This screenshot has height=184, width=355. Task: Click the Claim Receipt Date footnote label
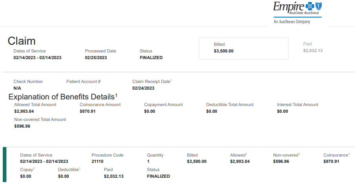pos(152,81)
